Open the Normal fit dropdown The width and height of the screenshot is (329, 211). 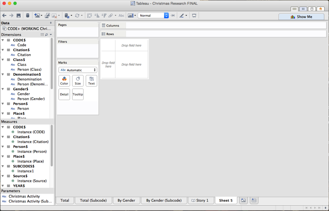(153, 15)
